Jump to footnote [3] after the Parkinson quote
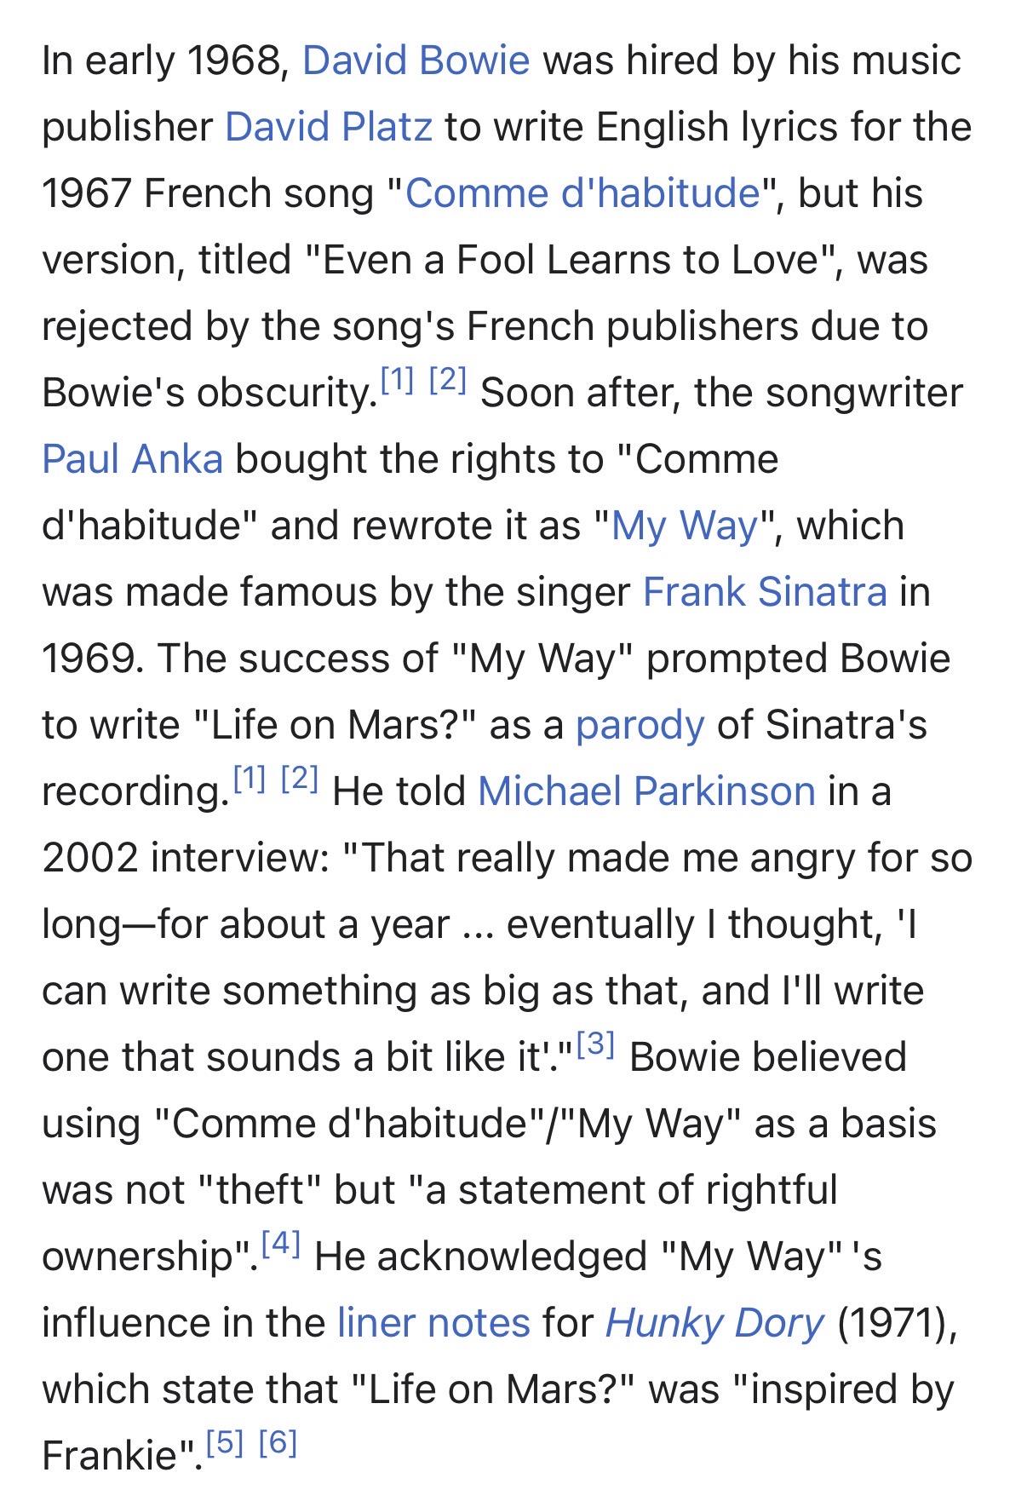 tap(595, 1044)
